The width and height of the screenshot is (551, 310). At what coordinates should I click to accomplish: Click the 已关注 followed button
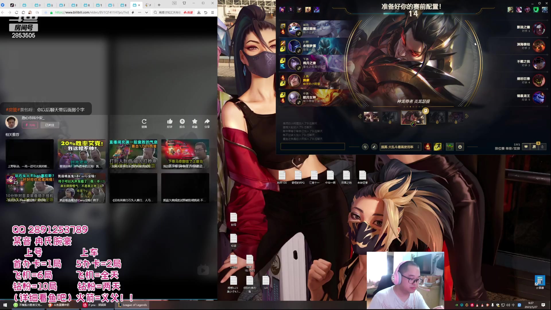click(50, 125)
